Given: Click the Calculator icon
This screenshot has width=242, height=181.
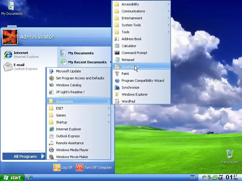Looking at the screenshot, I should tap(117, 46).
